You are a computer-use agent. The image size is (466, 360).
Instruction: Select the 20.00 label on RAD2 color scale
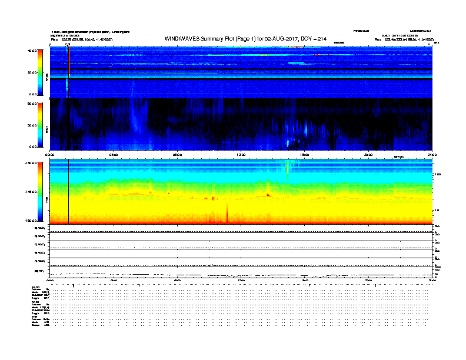[x=32, y=72]
